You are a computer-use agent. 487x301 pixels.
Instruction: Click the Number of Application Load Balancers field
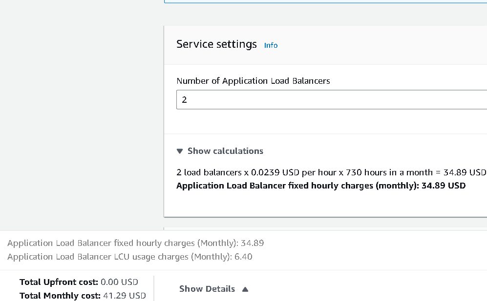tap(332, 100)
